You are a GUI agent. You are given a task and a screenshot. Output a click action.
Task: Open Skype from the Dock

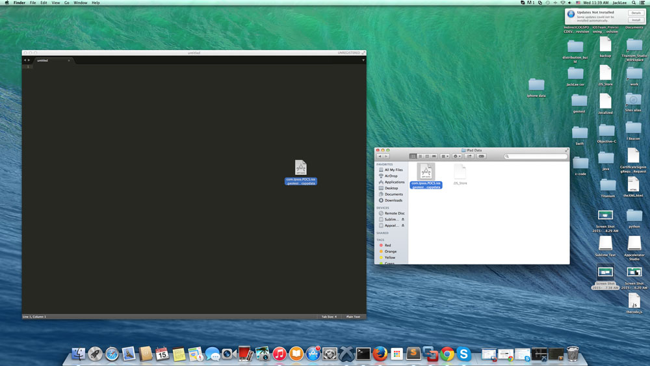click(x=463, y=354)
